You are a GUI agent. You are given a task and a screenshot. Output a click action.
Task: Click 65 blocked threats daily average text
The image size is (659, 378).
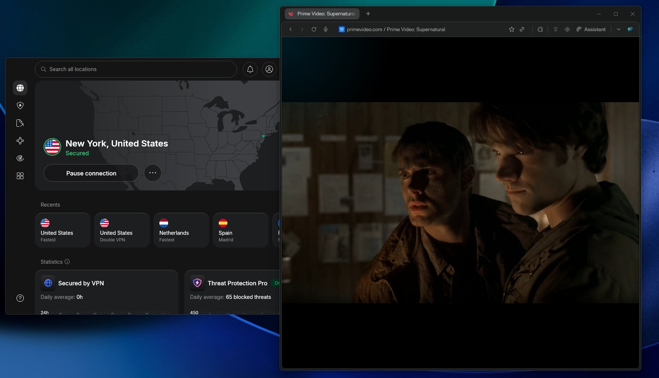(248, 297)
